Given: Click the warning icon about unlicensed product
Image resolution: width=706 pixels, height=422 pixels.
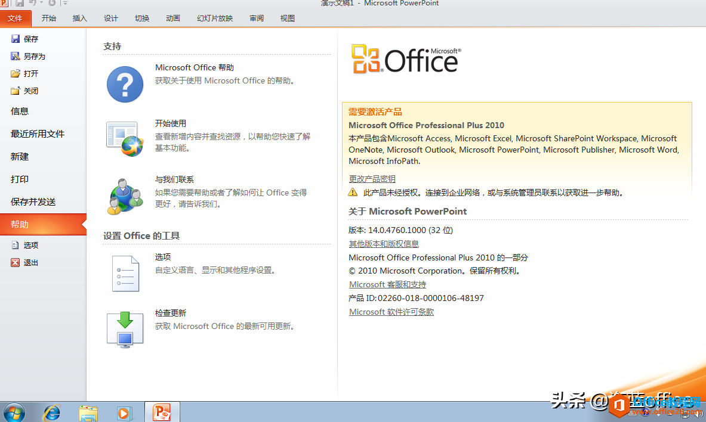Looking at the screenshot, I should [x=353, y=192].
